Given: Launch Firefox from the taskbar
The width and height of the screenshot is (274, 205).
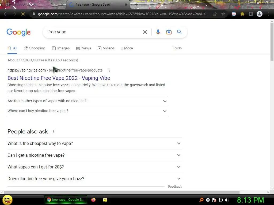Looking at the screenshot, I should (x=93, y=200).
